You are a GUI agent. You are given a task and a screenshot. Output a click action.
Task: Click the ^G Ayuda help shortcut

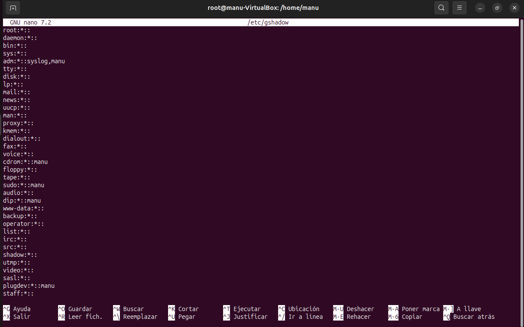[x=17, y=309]
